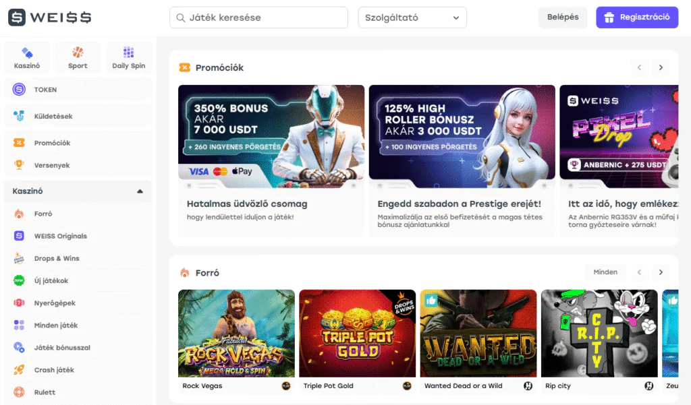The width and height of the screenshot is (691, 405).
Task: Go to Új játékok category
Action: coord(78,280)
